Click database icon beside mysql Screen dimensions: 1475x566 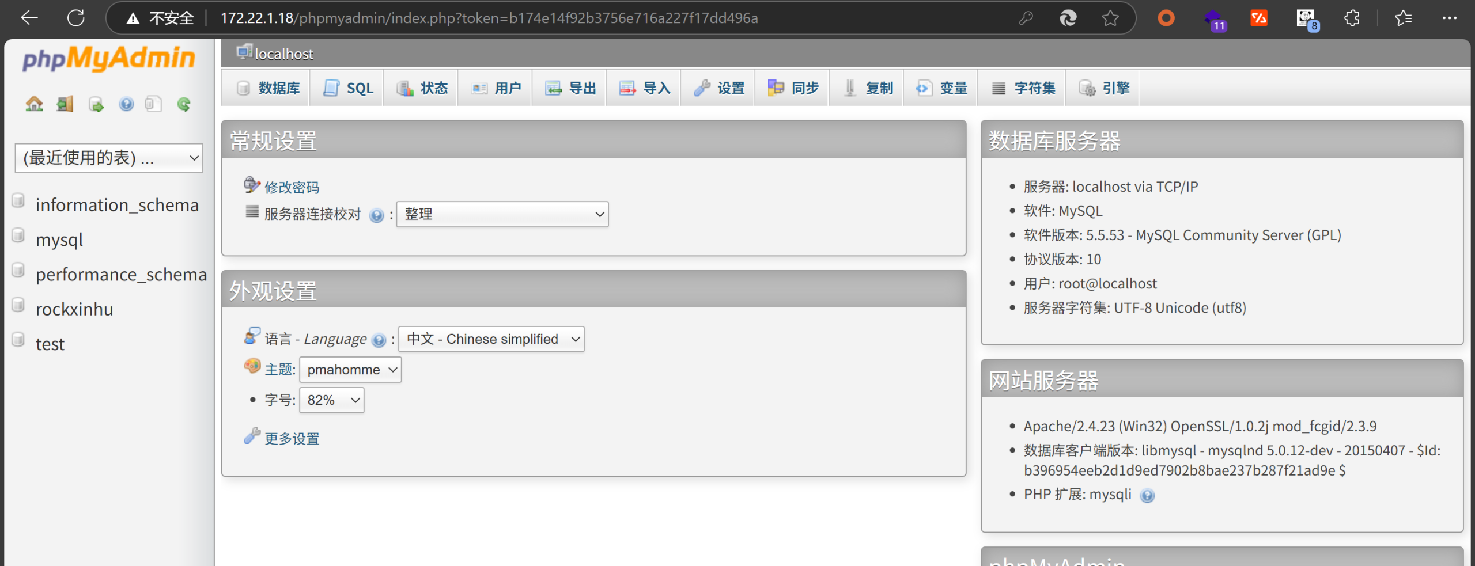pyautogui.click(x=18, y=235)
